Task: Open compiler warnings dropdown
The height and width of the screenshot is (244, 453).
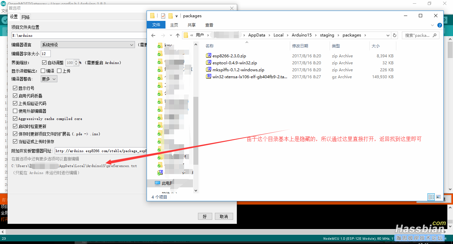Action: point(49,79)
